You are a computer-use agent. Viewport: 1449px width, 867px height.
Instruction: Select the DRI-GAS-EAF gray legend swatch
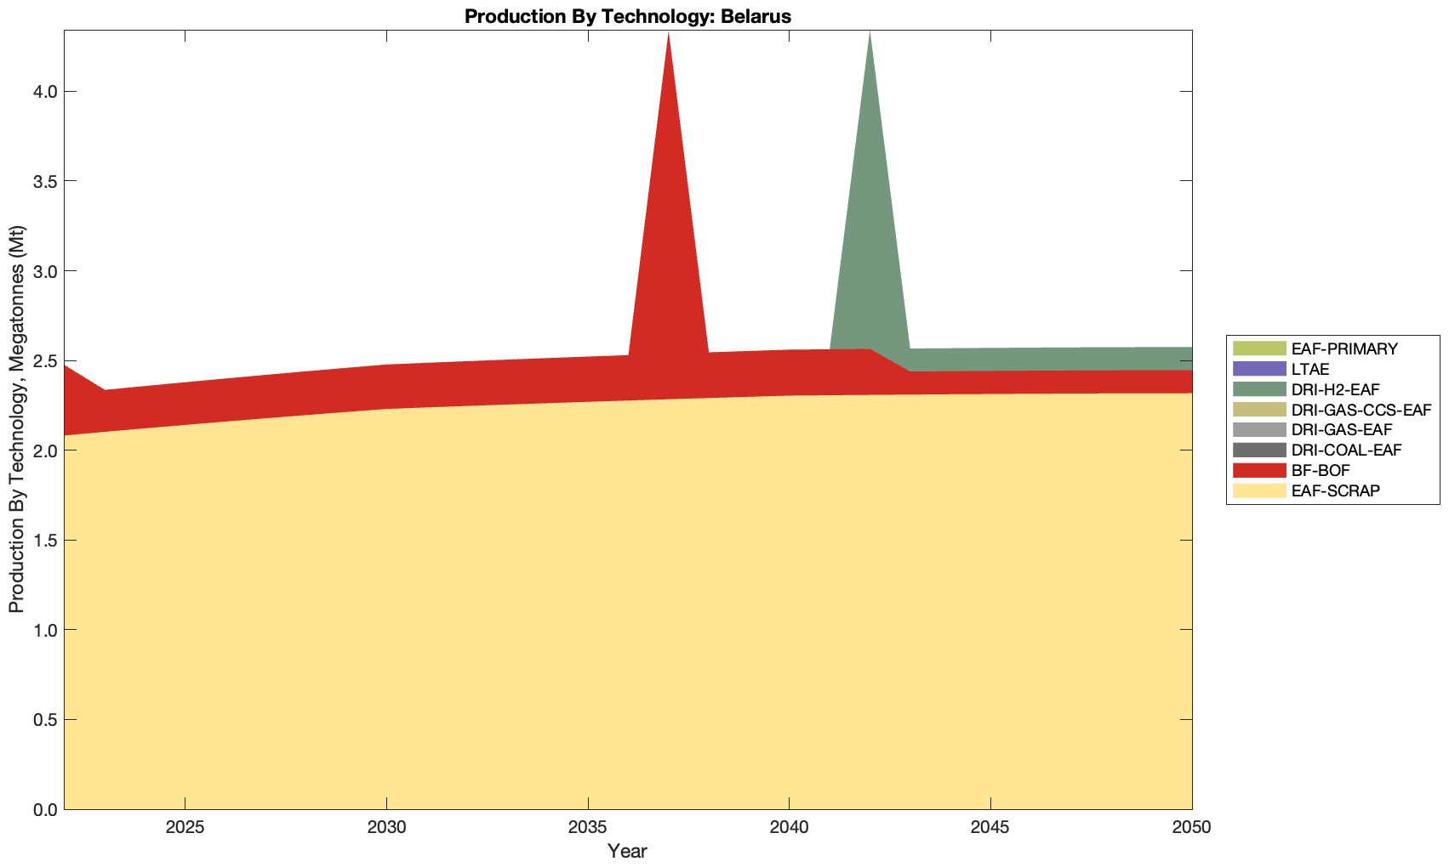point(1258,430)
